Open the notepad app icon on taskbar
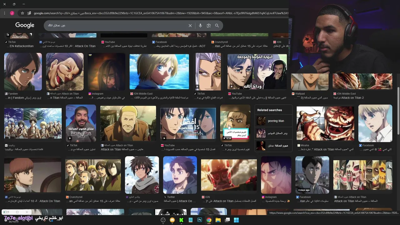Image resolution: width=400 pixels, height=225 pixels. coord(190,220)
